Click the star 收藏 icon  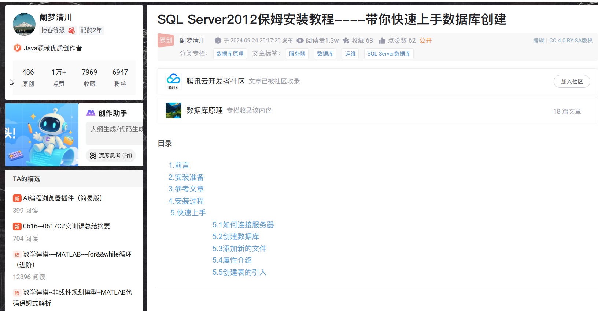tap(346, 41)
